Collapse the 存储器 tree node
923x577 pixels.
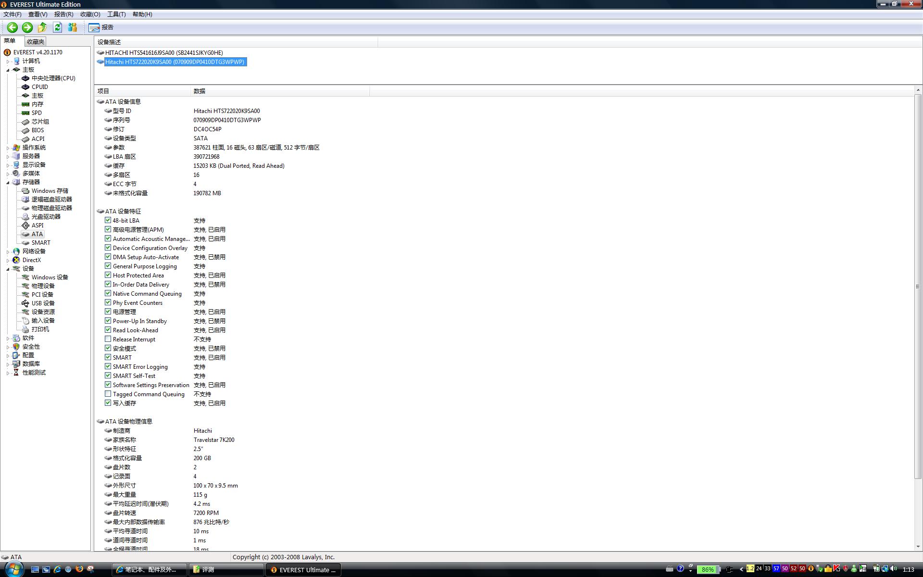coord(8,183)
